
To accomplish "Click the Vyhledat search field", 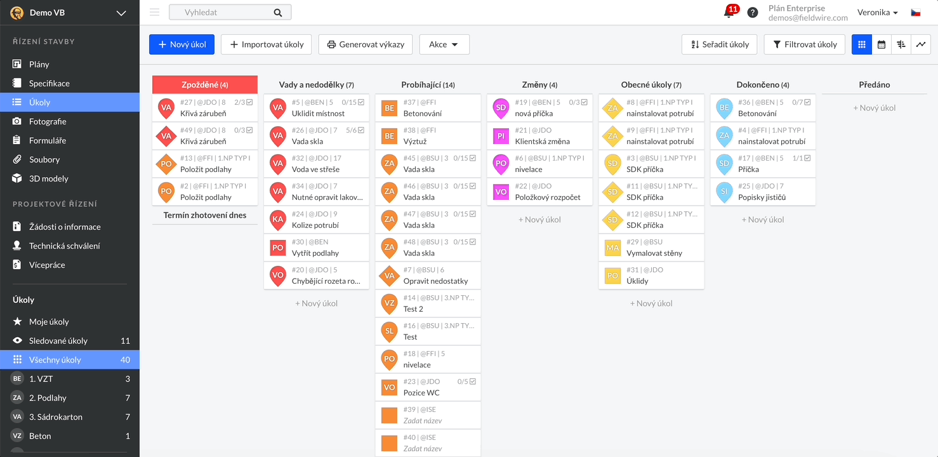I will point(222,12).
